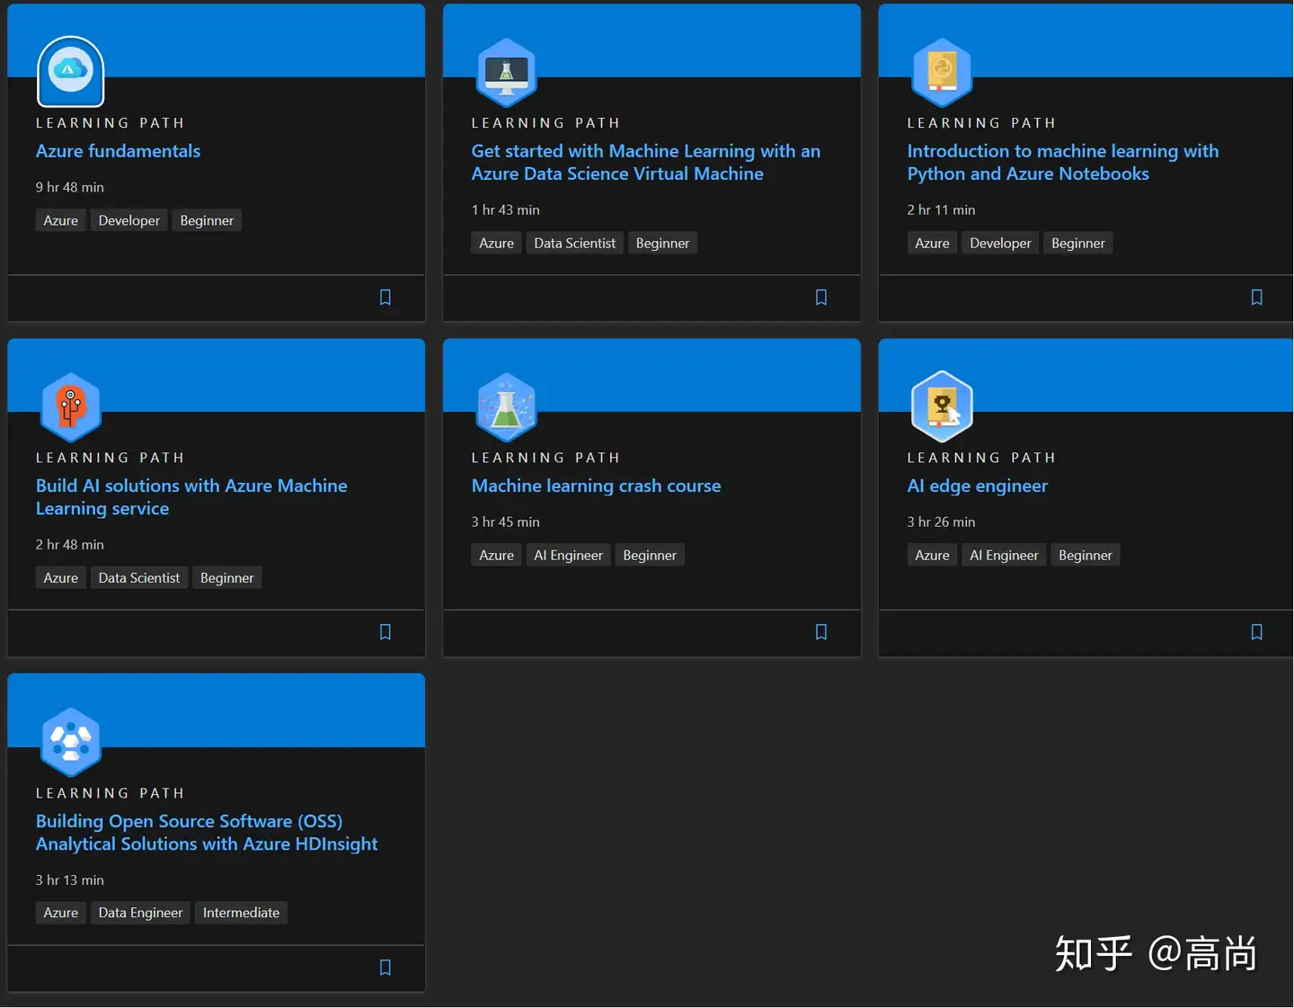
Task: Open the AI edge engineer link
Action: coord(978,486)
